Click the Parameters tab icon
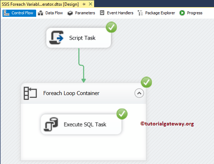The image size is (214, 164). click(x=70, y=13)
